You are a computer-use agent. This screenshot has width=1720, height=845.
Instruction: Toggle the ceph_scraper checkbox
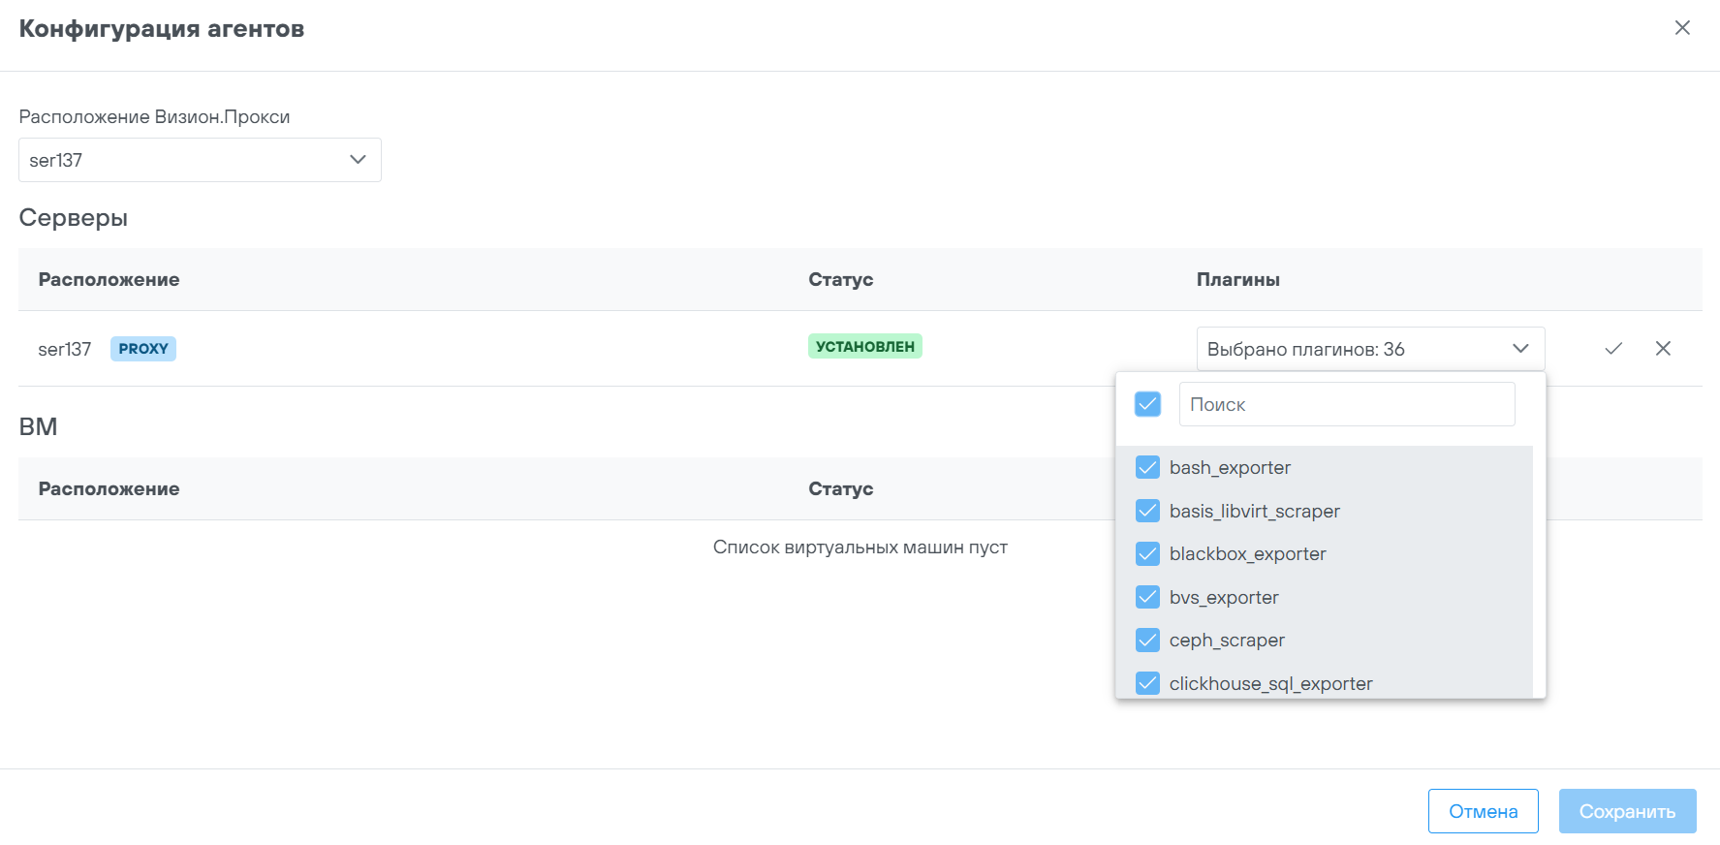[x=1147, y=641]
